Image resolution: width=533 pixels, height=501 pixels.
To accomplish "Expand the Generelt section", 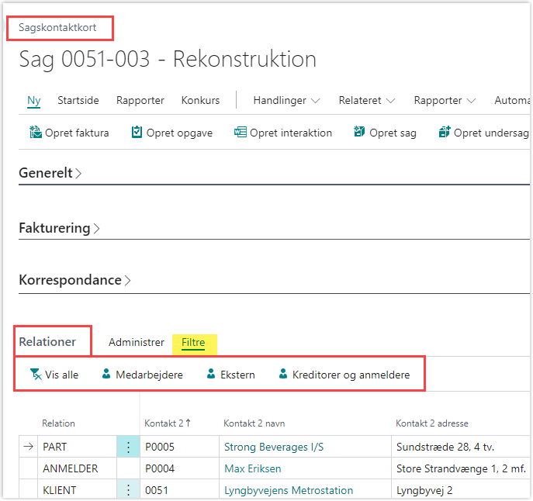I will point(50,173).
